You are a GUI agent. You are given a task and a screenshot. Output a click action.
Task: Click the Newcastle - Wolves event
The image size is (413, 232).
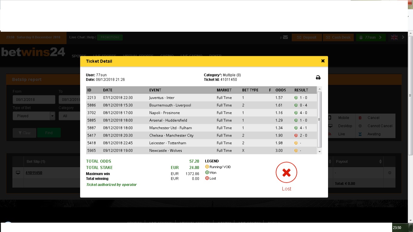pos(166,150)
